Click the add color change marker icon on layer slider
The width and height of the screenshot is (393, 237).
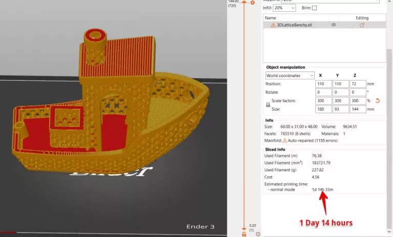(253, 3)
